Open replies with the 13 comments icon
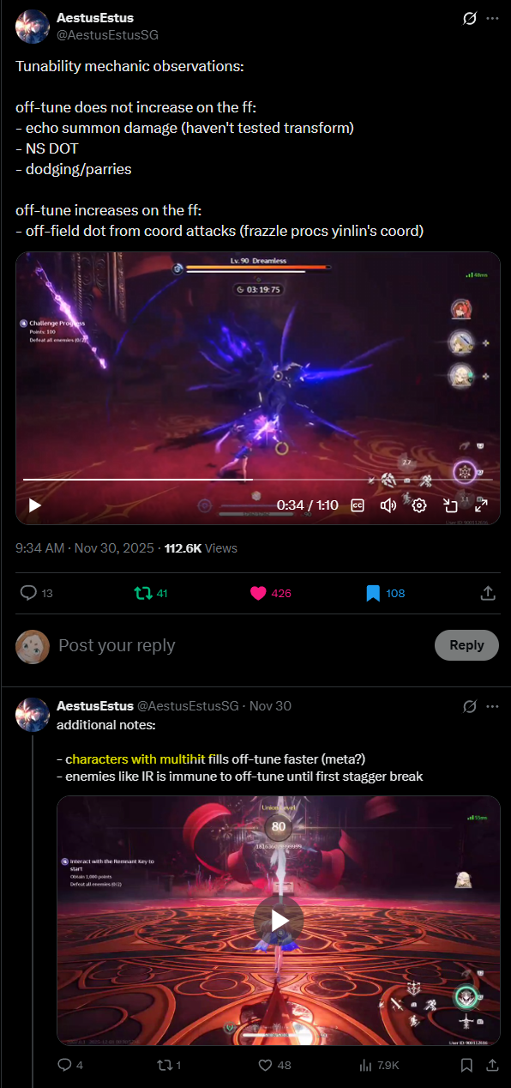 (36, 593)
